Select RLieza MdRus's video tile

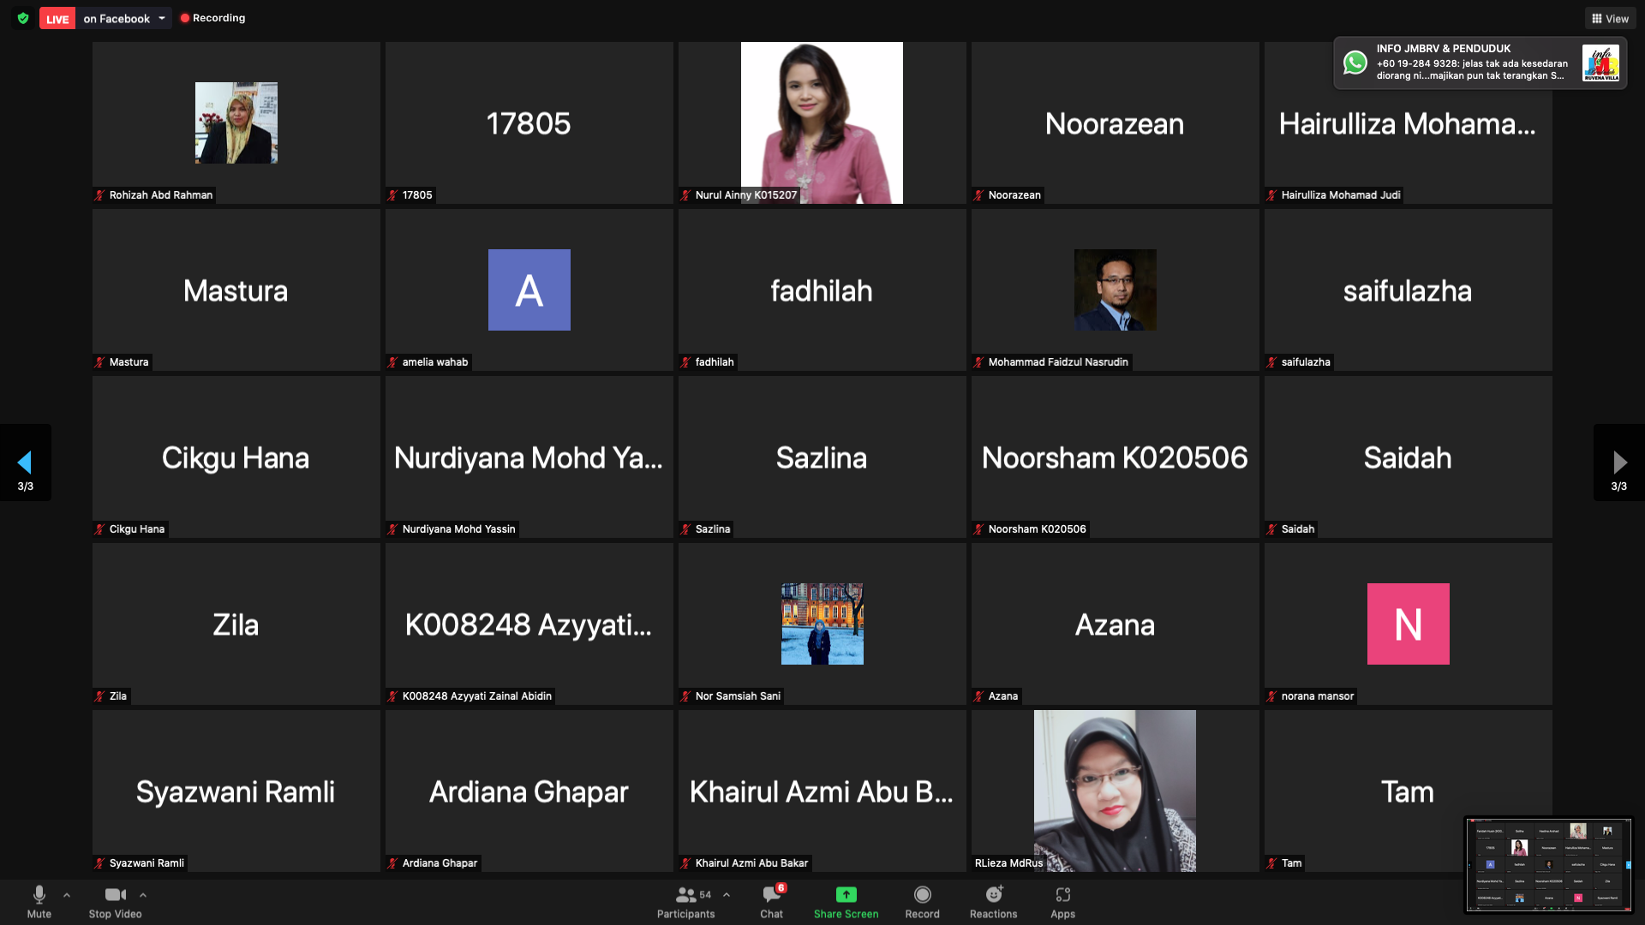click(1115, 791)
